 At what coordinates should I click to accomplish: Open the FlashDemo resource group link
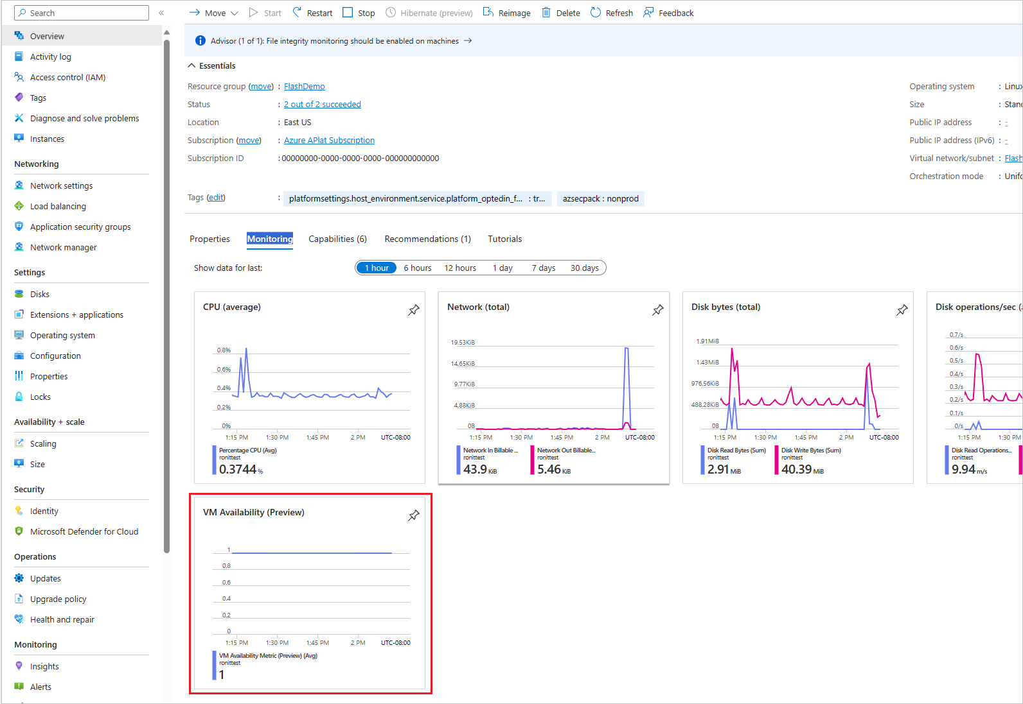coord(304,86)
